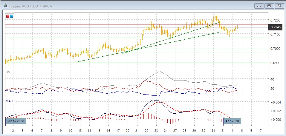Viewport: 286px width, 136px height.
Task: Click the +0.004 MACD scale value
Action: (276, 102)
